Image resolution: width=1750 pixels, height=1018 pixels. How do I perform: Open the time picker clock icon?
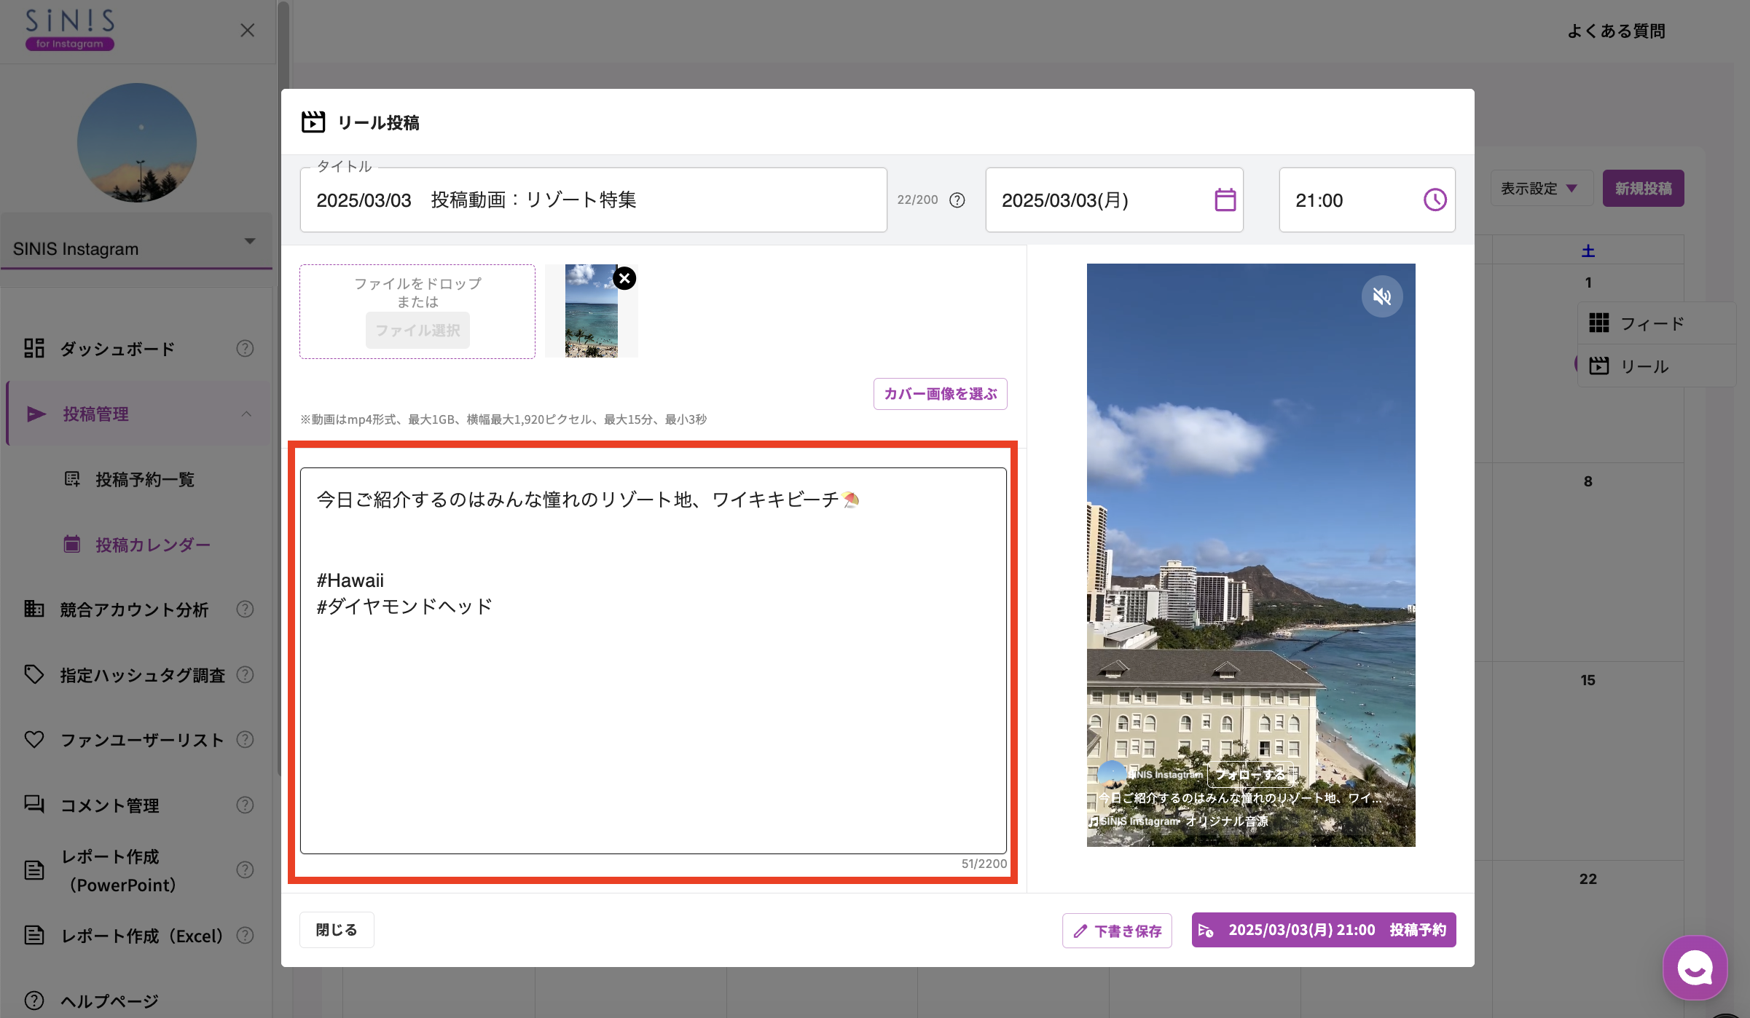pos(1433,200)
